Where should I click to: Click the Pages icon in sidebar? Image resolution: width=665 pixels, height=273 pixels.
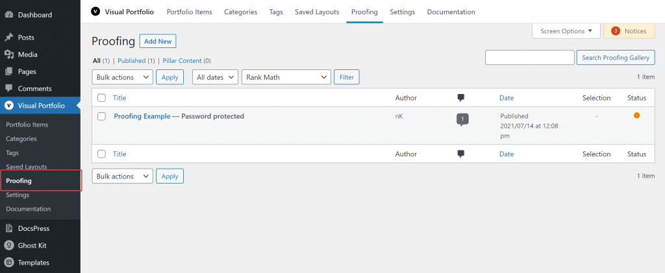[x=9, y=71]
